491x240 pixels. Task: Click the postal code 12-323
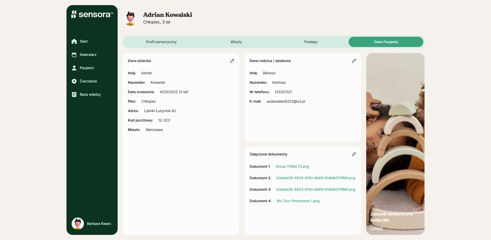[x=164, y=120]
